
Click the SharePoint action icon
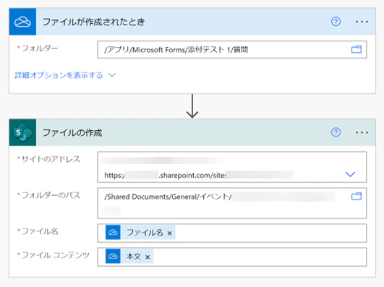click(x=22, y=132)
